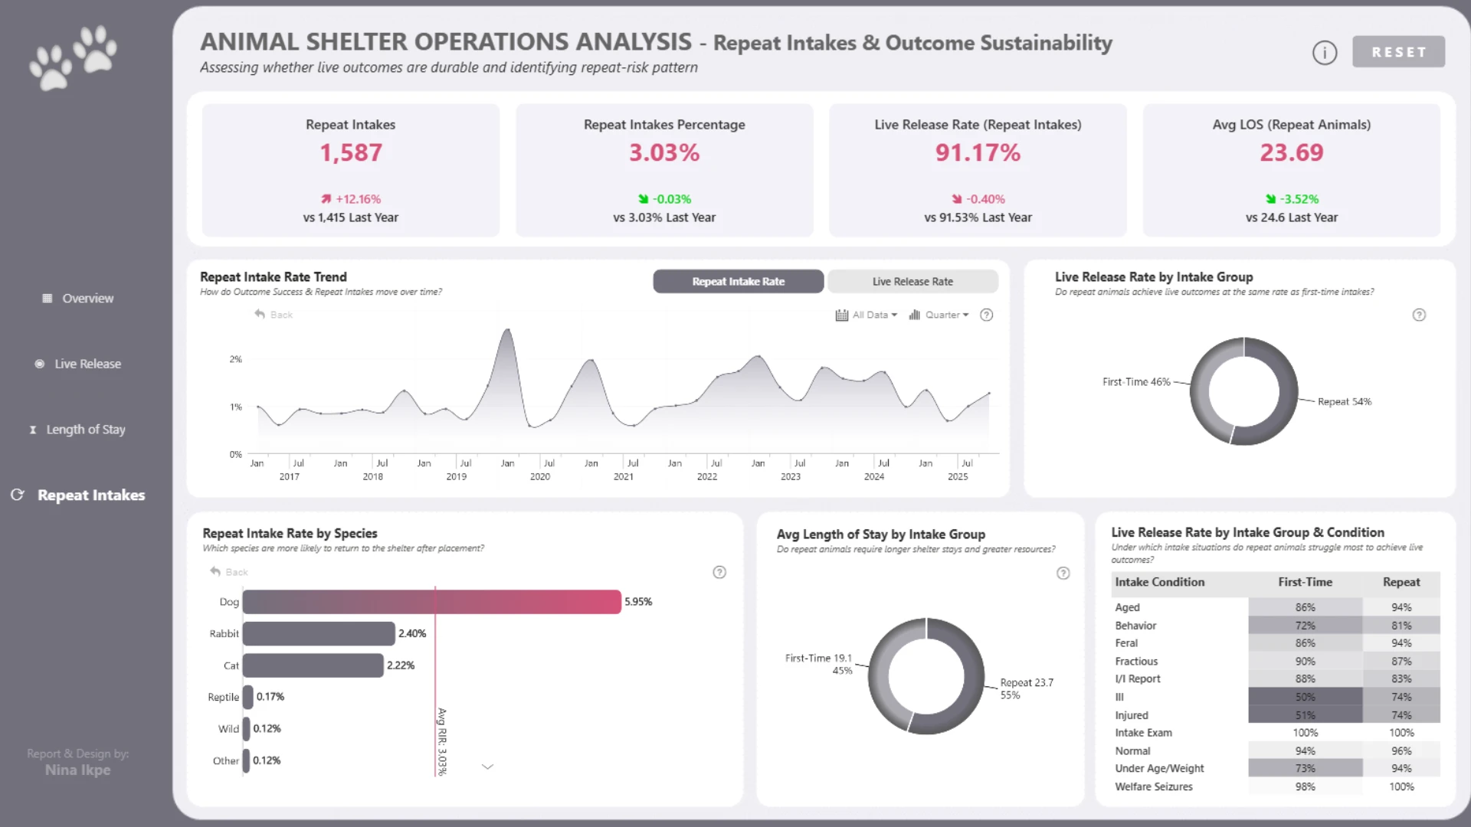This screenshot has width=1471, height=827.
Task: Open the Repeat Intakes page
Action: [x=91, y=495]
